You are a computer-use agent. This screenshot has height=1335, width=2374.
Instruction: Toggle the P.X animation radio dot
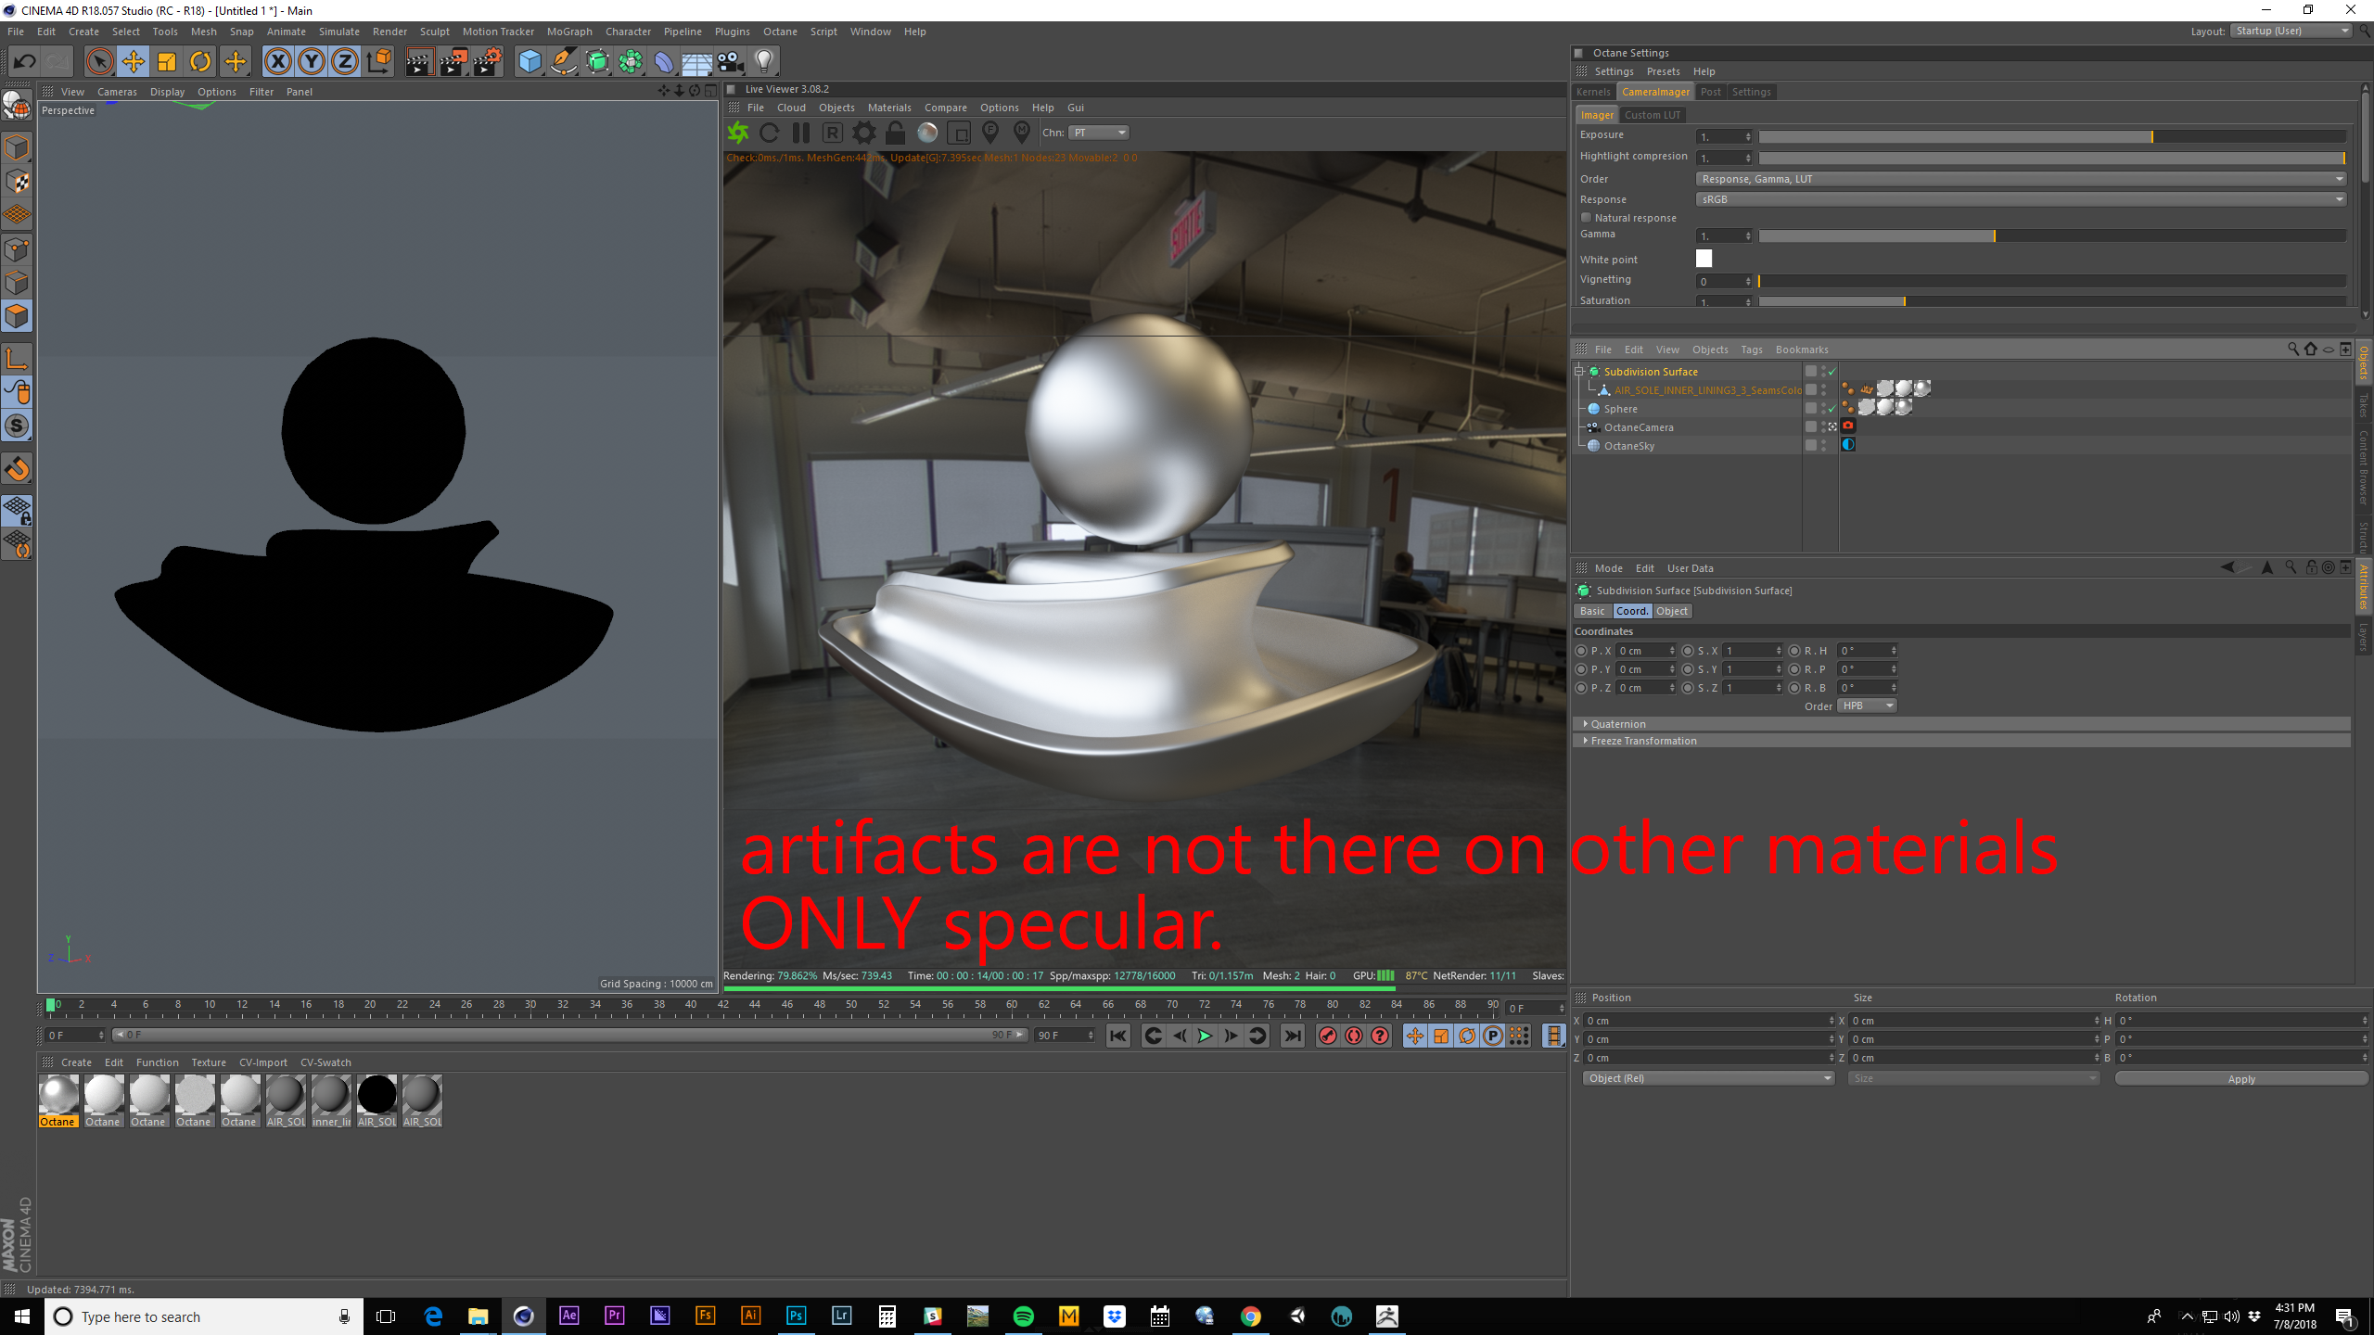pyautogui.click(x=1581, y=651)
